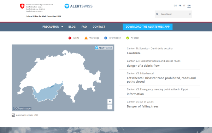The height and width of the screenshot is (133, 212).
Task: Click the 'Alerts' legend label
Action: point(76,38)
